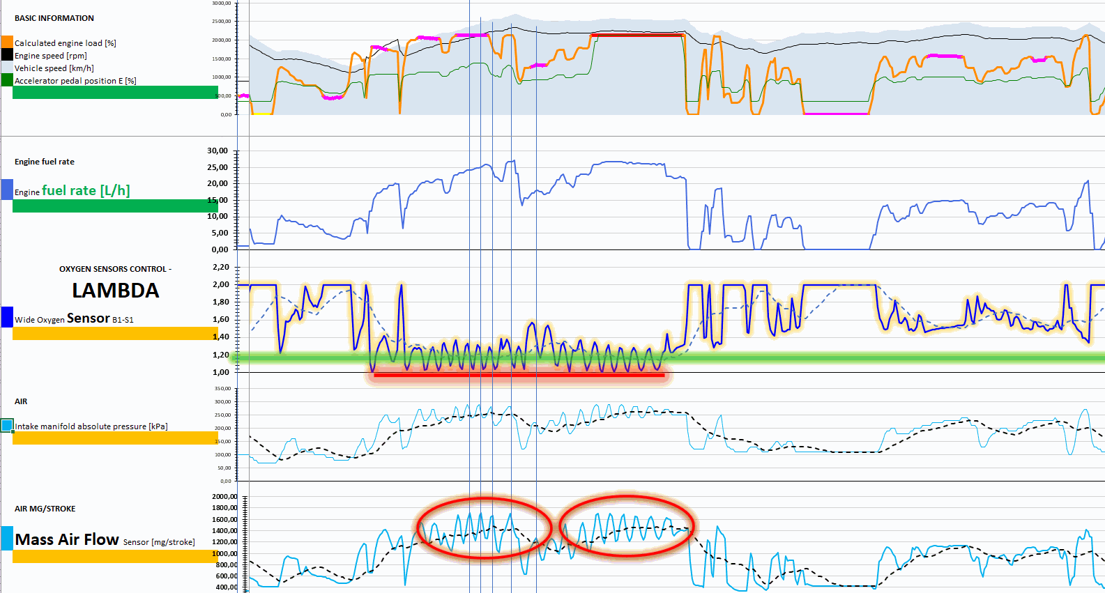Click the BASIC INFORMATION heading
This screenshot has height=593, width=1105.
tap(54, 18)
